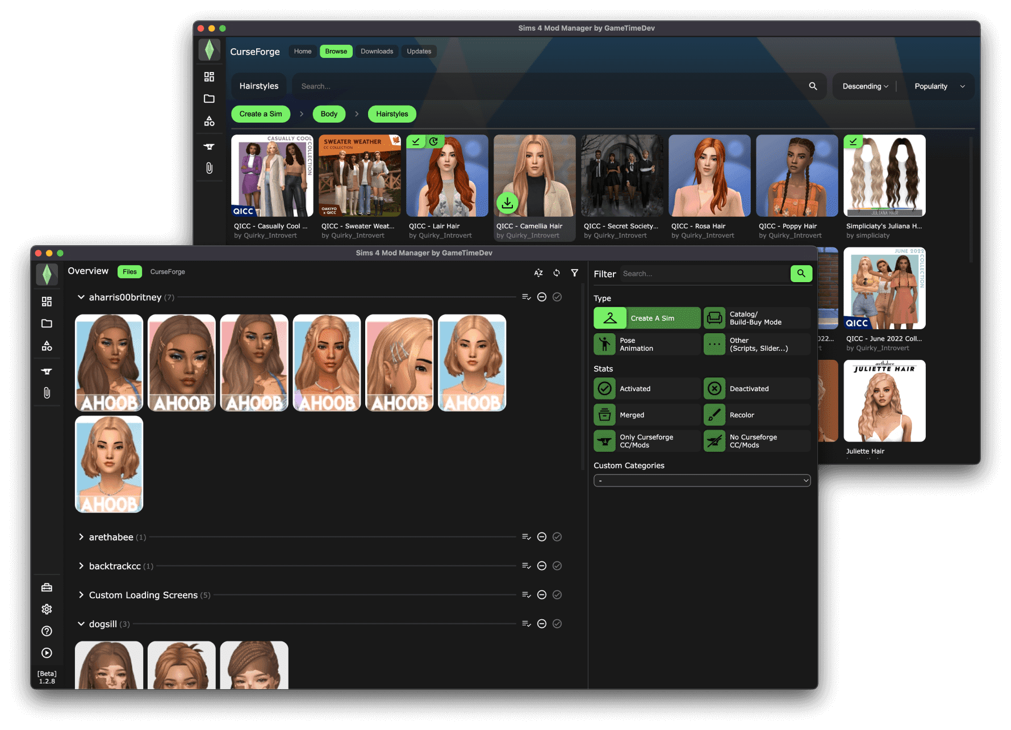Viewport: 1011px width, 730px height.
Task: Toggle Pose Animation type filter
Action: pos(647,345)
